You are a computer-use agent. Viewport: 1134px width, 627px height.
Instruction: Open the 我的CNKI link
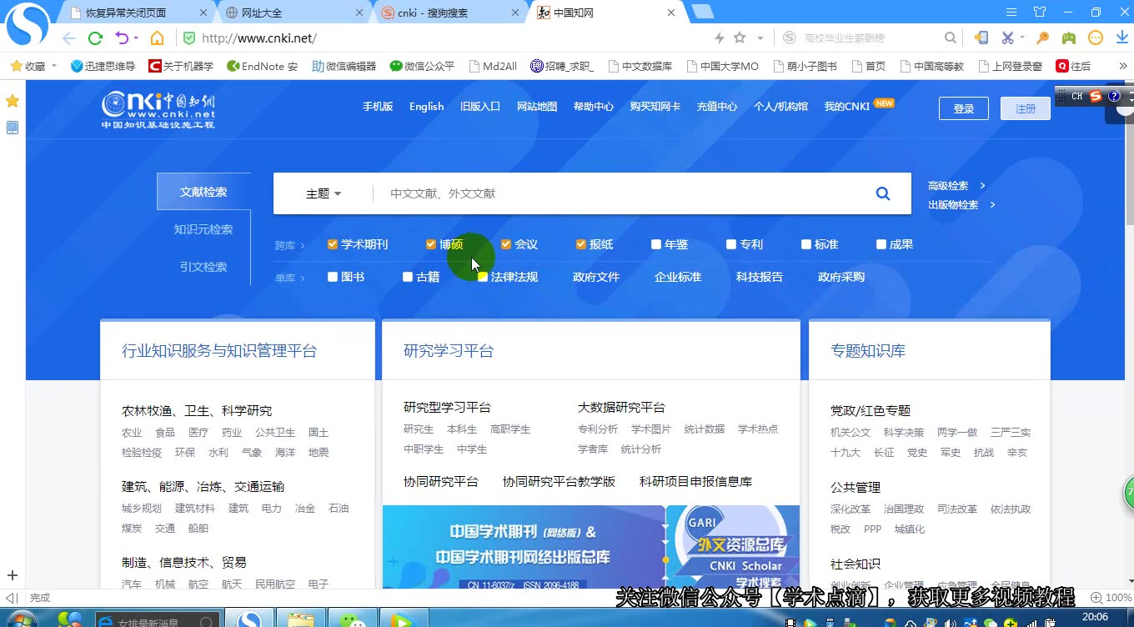click(847, 107)
